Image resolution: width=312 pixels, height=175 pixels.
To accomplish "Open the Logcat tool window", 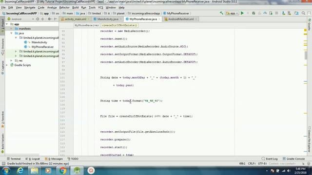I will coord(33,159).
